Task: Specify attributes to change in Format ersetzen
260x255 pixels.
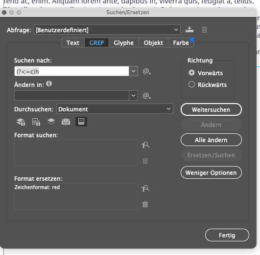Action: pos(145,189)
